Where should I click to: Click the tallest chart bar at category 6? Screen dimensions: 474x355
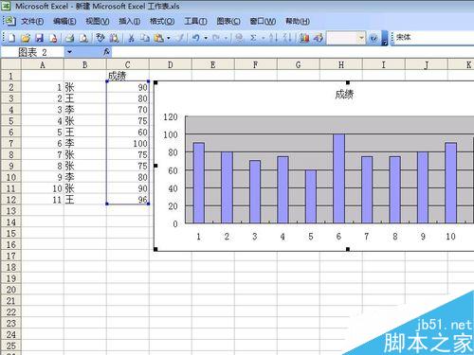(338, 179)
